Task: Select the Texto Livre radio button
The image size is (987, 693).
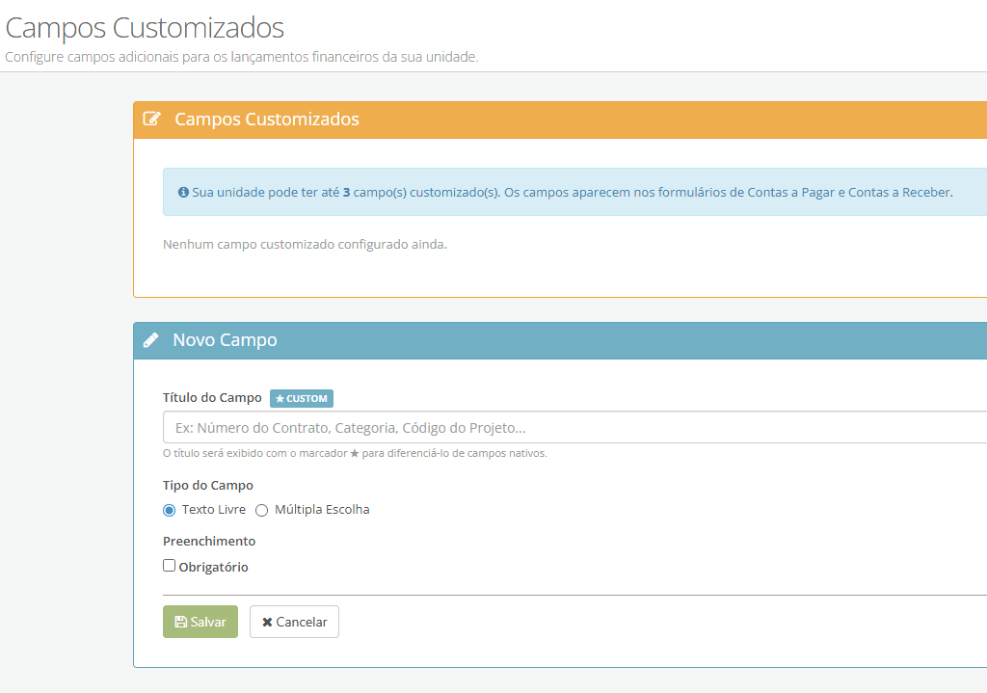Action: [169, 510]
